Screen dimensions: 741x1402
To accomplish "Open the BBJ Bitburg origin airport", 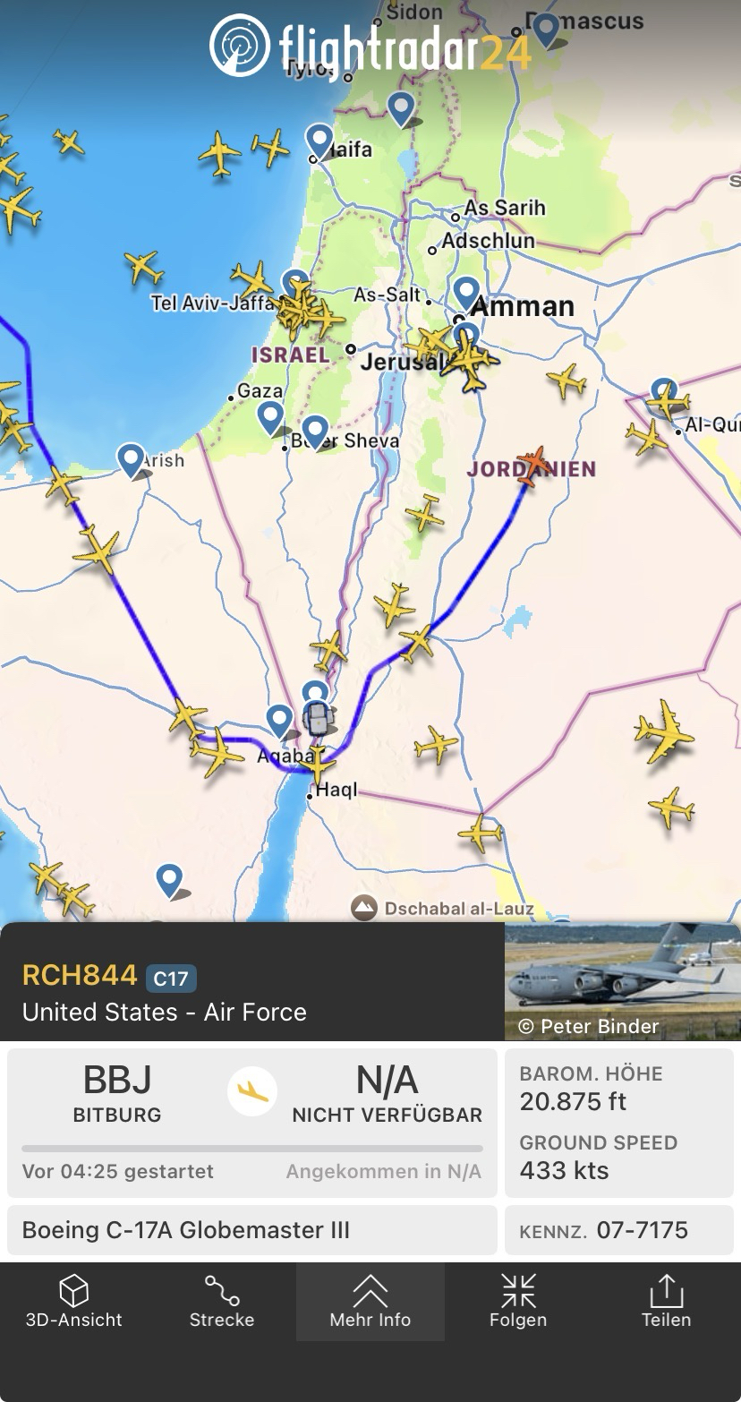I will (x=117, y=1093).
